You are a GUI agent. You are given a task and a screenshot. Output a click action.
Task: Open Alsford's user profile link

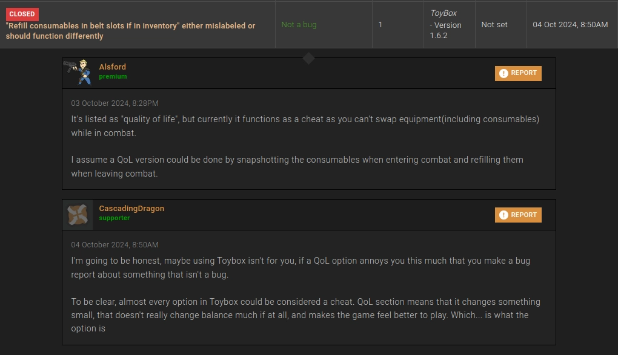(x=112, y=67)
